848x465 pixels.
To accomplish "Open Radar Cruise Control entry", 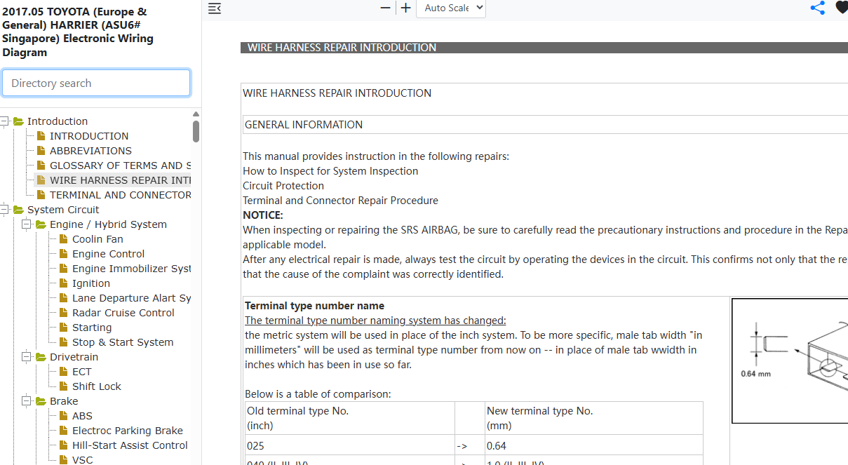I will click(123, 313).
